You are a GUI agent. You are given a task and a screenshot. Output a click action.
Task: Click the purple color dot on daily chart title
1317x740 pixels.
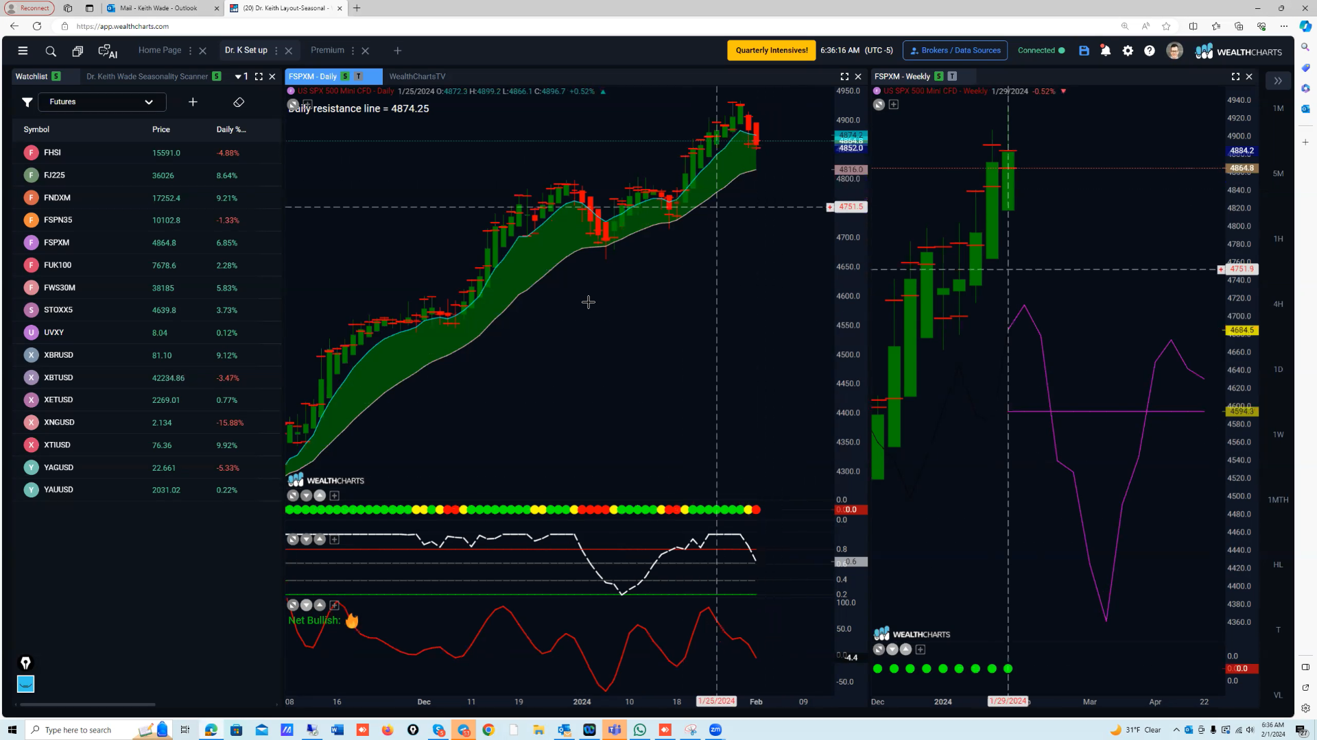pyautogui.click(x=291, y=91)
